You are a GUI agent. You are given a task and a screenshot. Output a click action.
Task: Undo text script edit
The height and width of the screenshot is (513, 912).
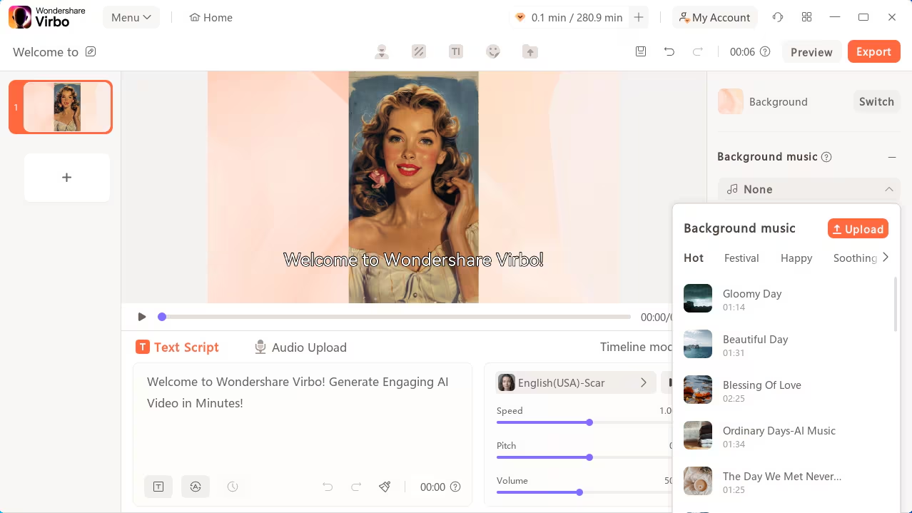328,487
